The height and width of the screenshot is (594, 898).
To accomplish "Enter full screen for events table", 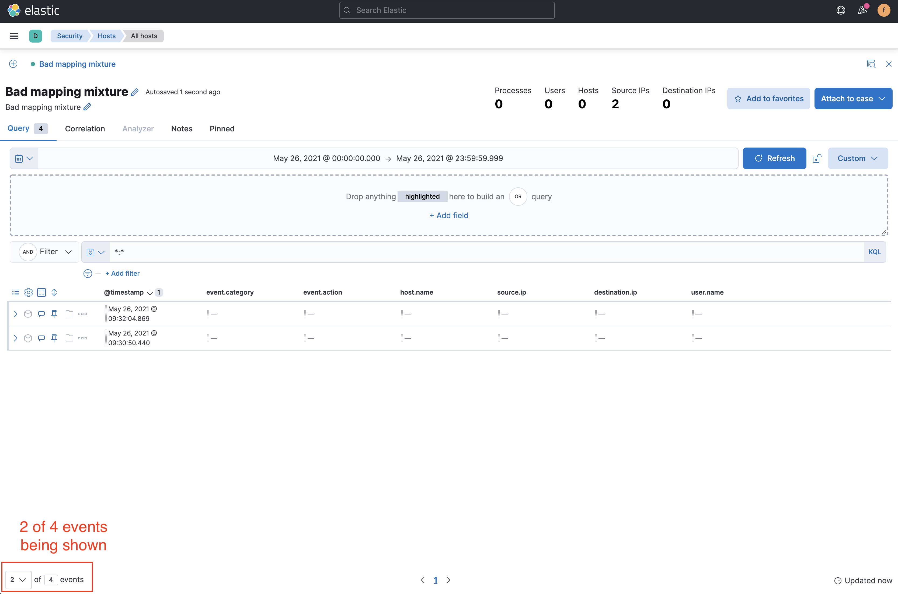I will (x=41, y=292).
